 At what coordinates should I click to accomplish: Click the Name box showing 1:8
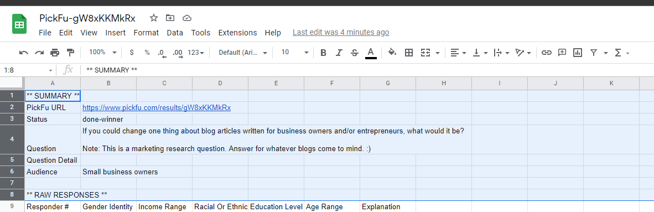click(28, 70)
